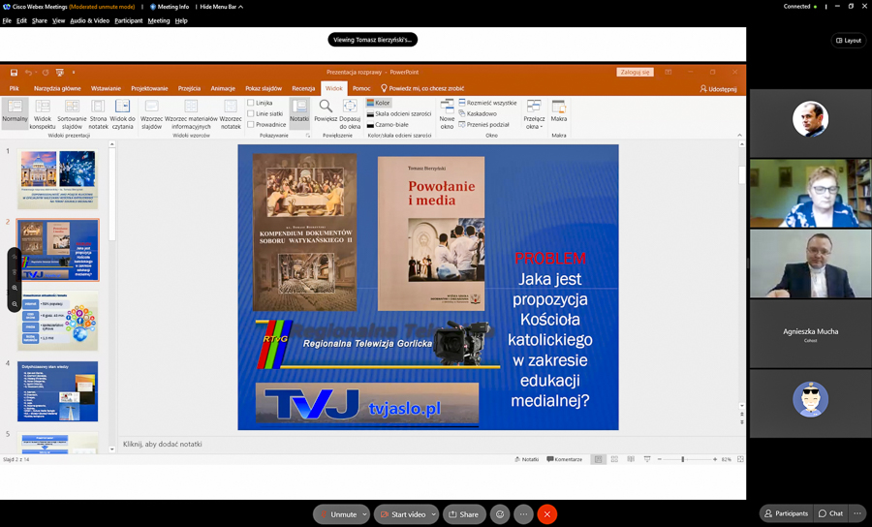Click reading view icon in status bar
The height and width of the screenshot is (527, 872).
631,459
